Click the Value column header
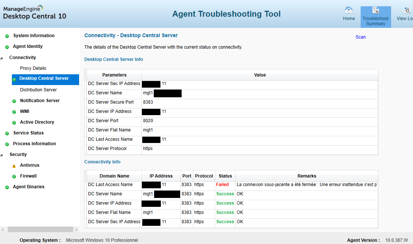Viewport: 413px width, 244px height. coord(260,75)
